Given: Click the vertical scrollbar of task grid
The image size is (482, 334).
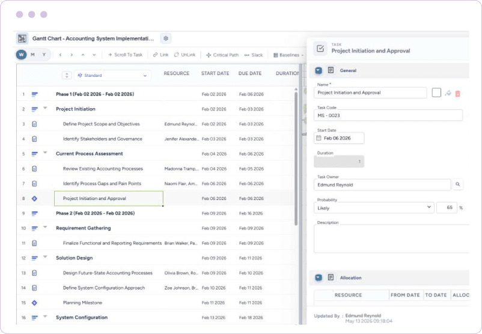Looking at the screenshot, I should point(296,158).
